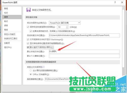The image size is (127, 93).
Task: Toggle keep last autosaved version checkbox
Action: click(31, 31)
